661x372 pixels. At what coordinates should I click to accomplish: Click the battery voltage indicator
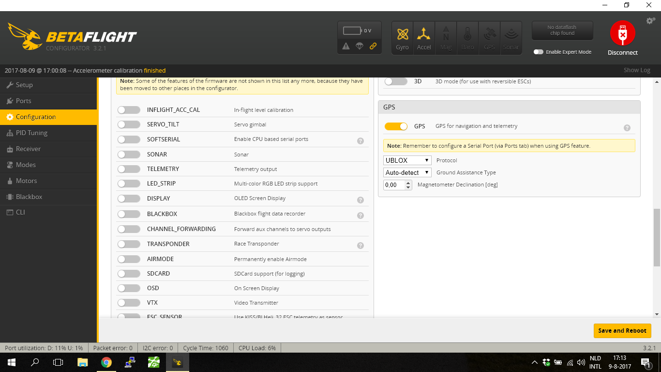[x=358, y=31]
